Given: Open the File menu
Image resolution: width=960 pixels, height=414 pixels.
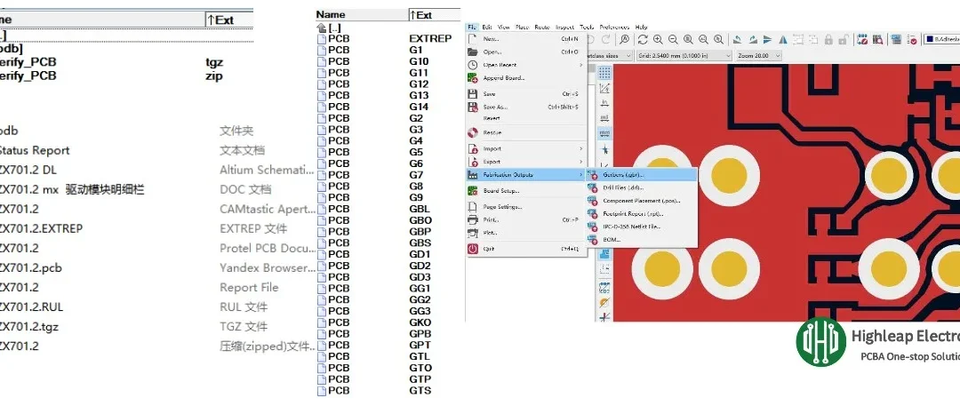Looking at the screenshot, I should click(471, 27).
